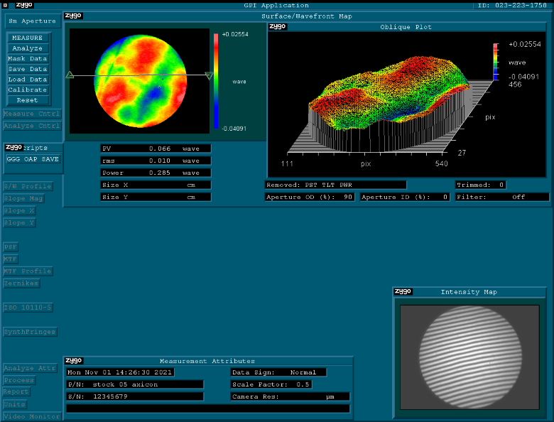Click the Size Y field
Screen dimensions: 554x422
[156, 197]
